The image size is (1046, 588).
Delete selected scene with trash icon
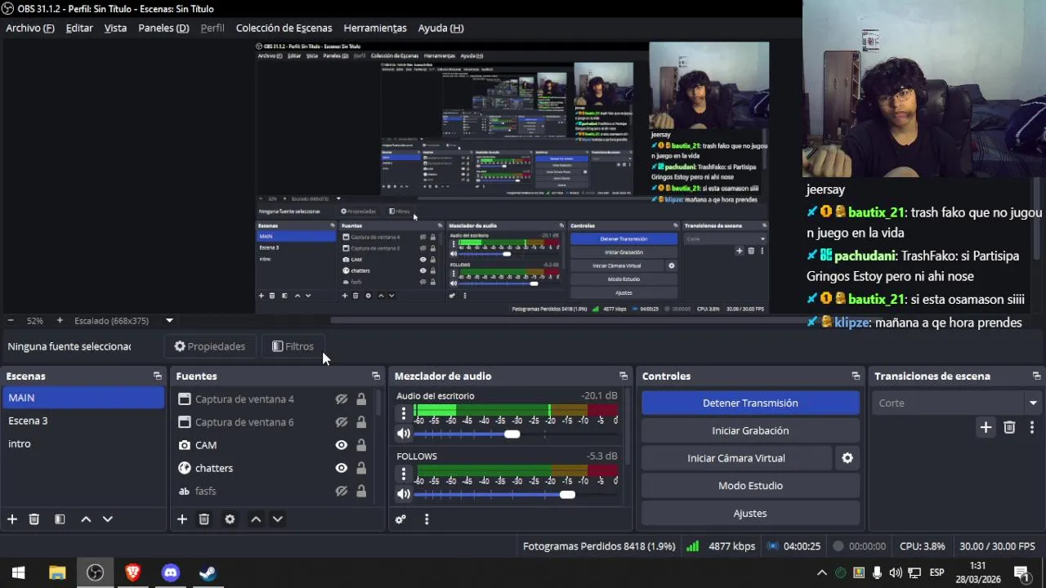pyautogui.click(x=34, y=519)
